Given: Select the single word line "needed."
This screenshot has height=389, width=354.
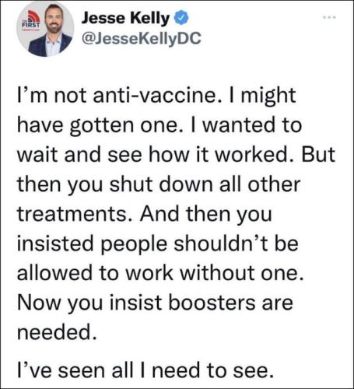Looking at the screenshot, I should pyautogui.click(x=57, y=332).
